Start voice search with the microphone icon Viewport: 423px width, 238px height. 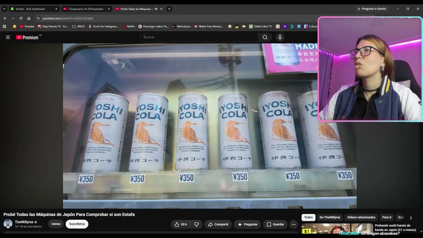[x=280, y=37]
